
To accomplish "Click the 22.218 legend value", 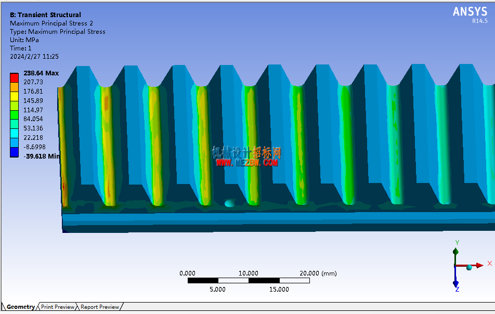I will 33,138.
